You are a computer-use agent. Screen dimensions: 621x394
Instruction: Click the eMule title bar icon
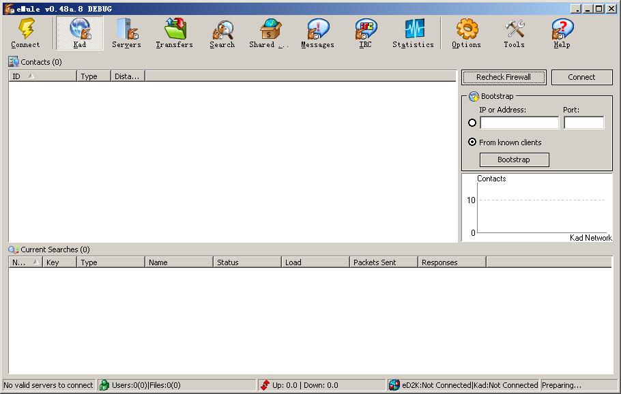click(x=9, y=8)
